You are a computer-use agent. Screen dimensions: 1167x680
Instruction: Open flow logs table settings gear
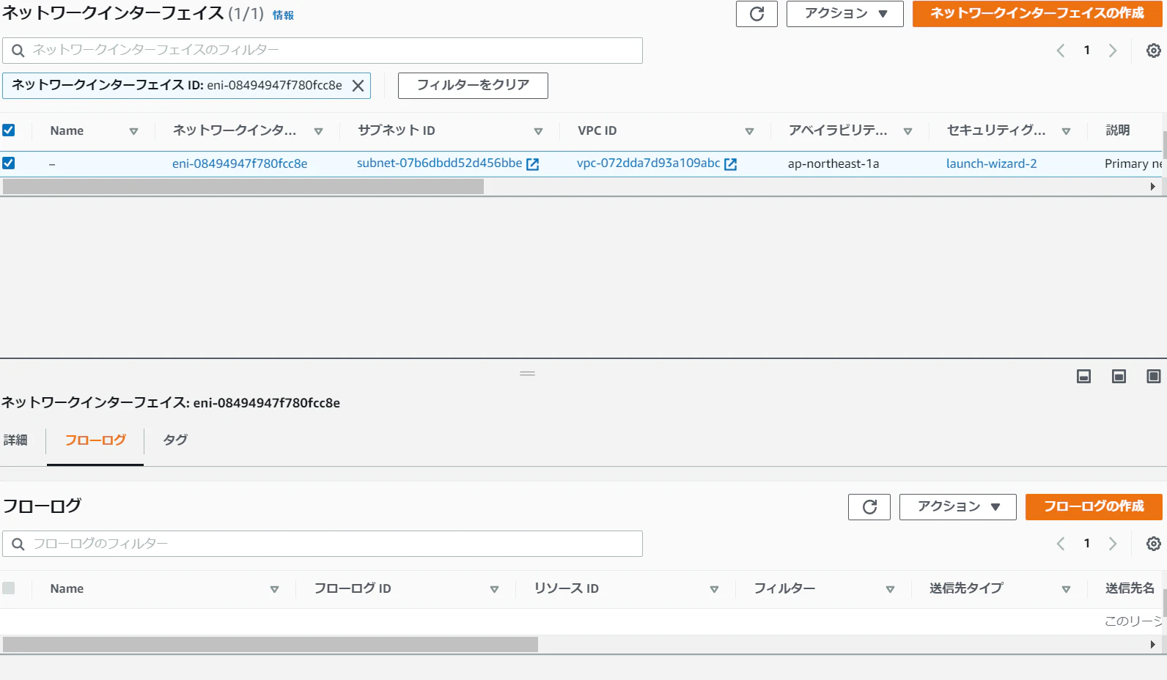(1153, 544)
